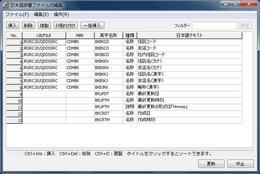Click the application icon in title bar

tap(6, 5)
